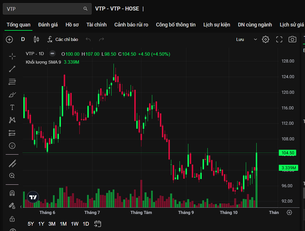Image resolution: width=305 pixels, height=231 pixels.
Task: Open the Fibonacci retracement tool group
Action: point(12,82)
